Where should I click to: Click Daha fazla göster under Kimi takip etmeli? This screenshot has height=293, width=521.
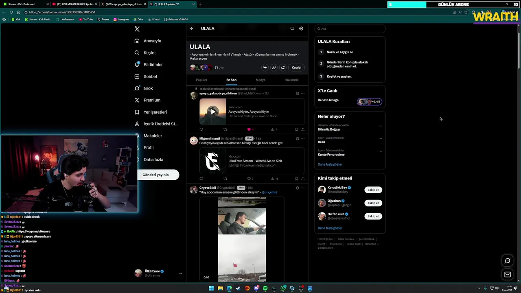coord(330,228)
